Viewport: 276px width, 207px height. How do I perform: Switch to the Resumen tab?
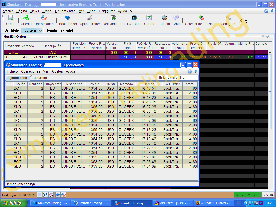tap(40, 78)
